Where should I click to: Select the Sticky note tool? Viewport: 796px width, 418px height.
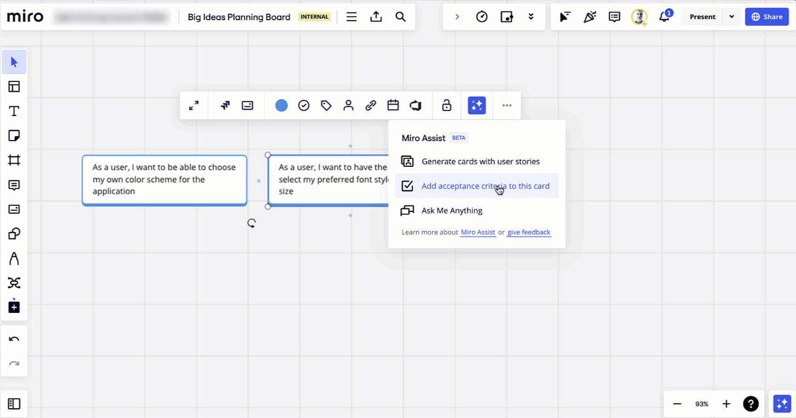point(14,136)
